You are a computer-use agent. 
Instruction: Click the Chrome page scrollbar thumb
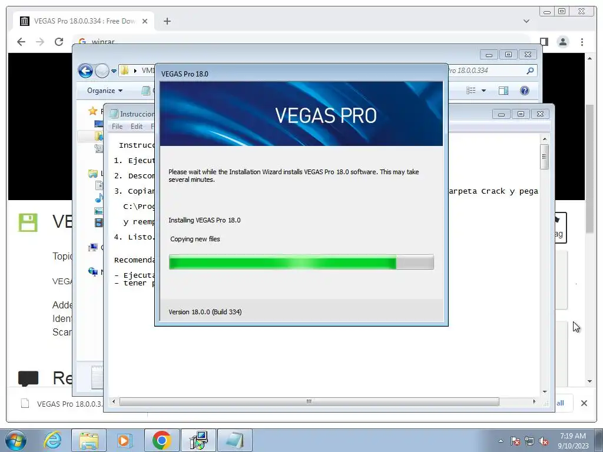[590, 168]
